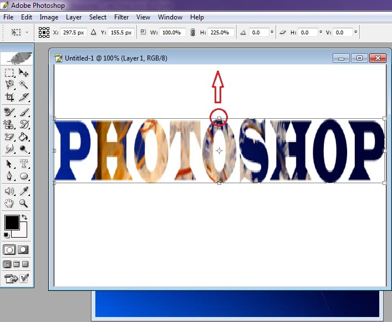Screen dimensions: 392x322
Task: Click the background color white swatch
Action: (x=23, y=233)
